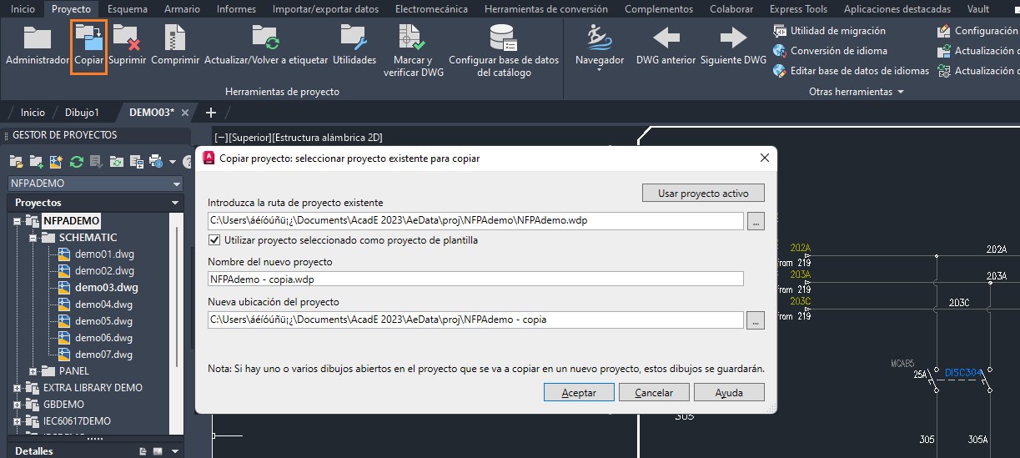1020x458 pixels.
Task: Click open project icon in Gestor de Proyectos
Action: [x=17, y=161]
